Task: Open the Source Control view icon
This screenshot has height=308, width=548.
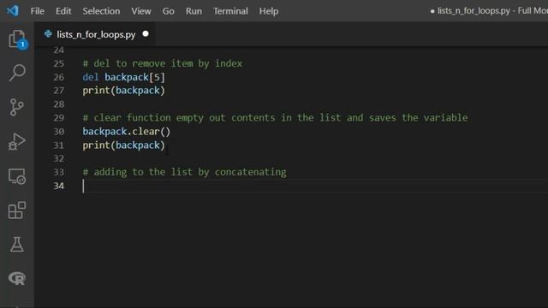Action: coord(17,107)
